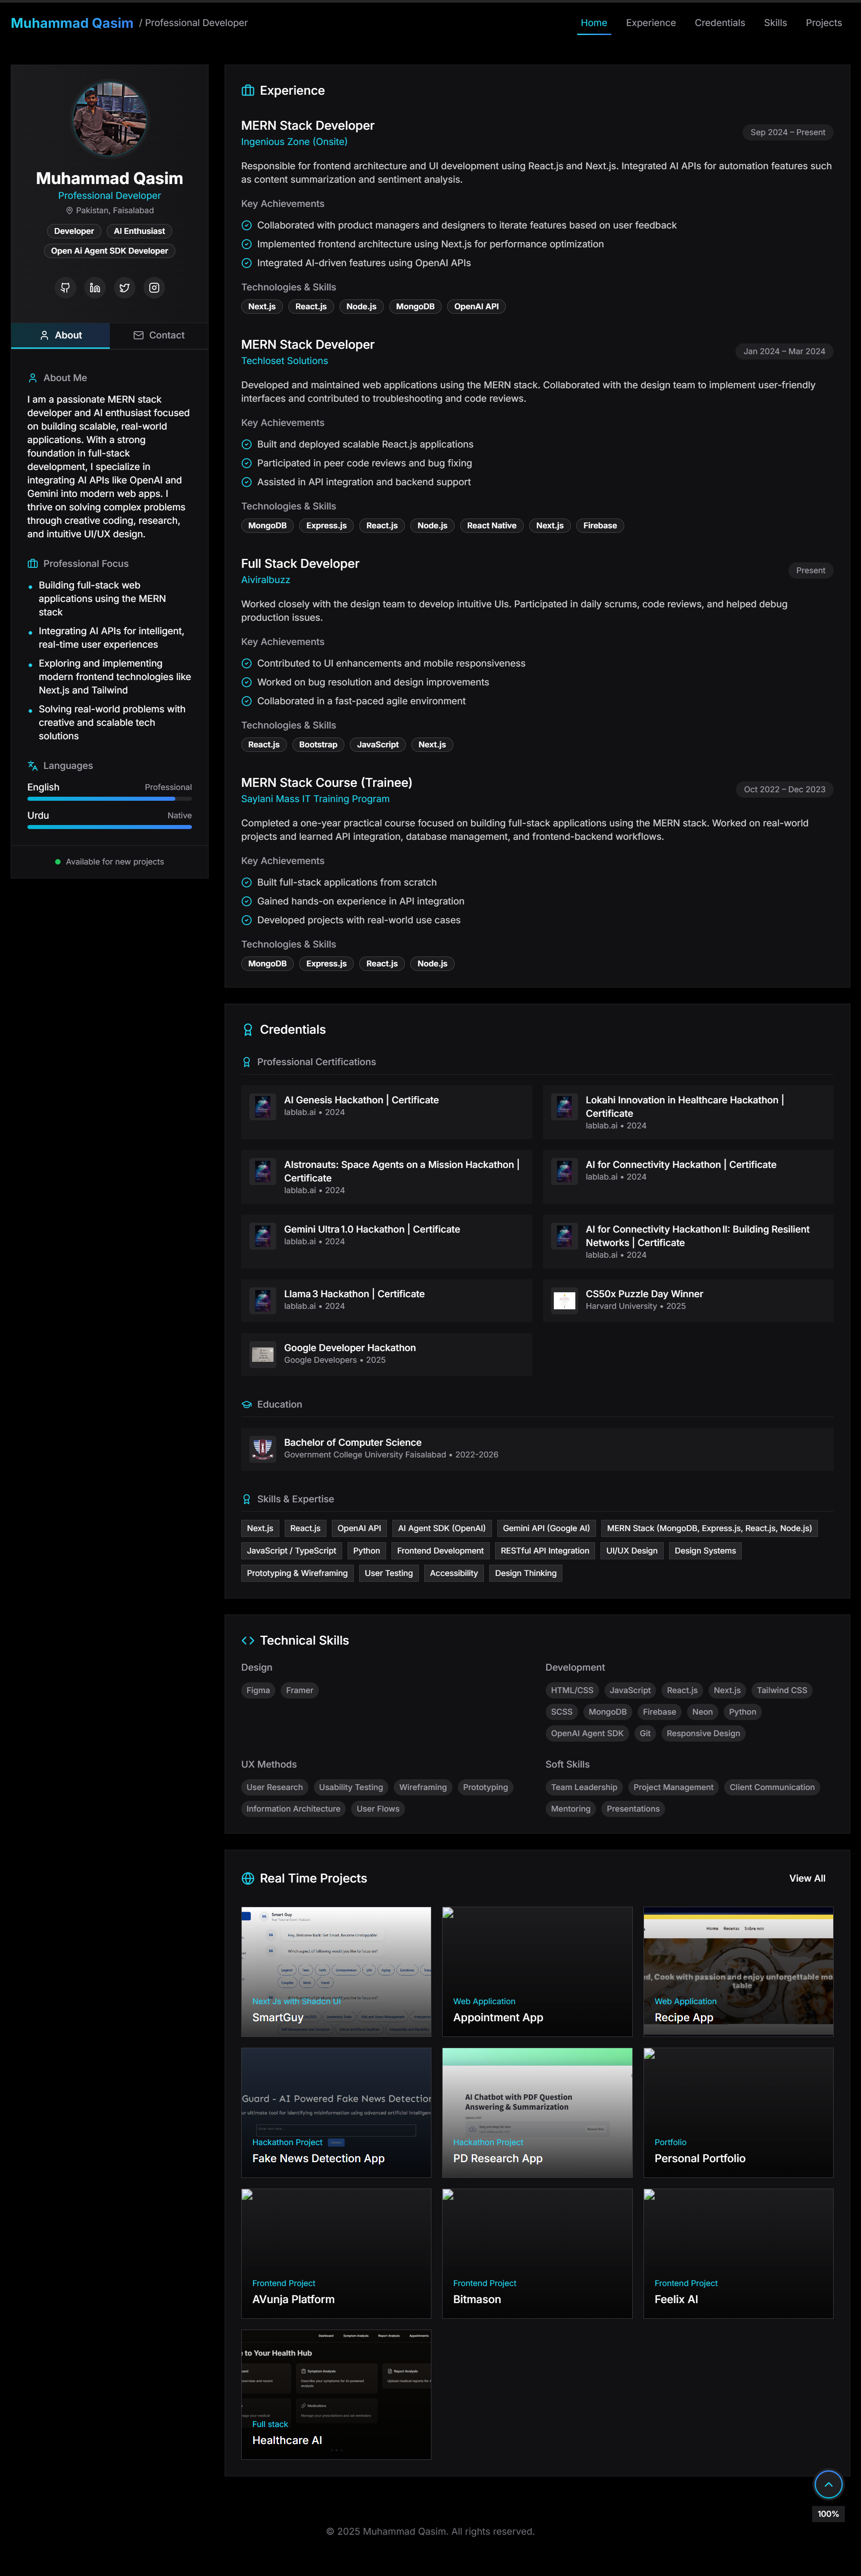The height and width of the screenshot is (2576, 861).
Task: Open Experience in the top navigation
Action: [x=651, y=23]
